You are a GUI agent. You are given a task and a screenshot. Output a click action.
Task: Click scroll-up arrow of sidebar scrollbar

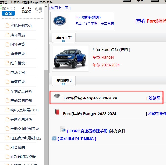click(46, 6)
